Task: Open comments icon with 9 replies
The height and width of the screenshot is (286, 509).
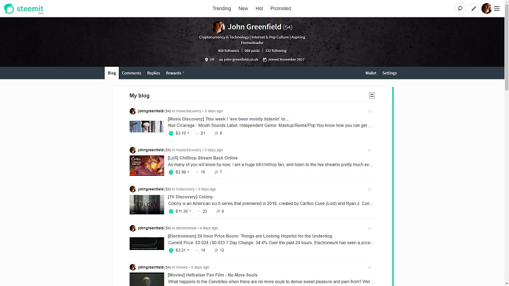Action: (x=220, y=211)
